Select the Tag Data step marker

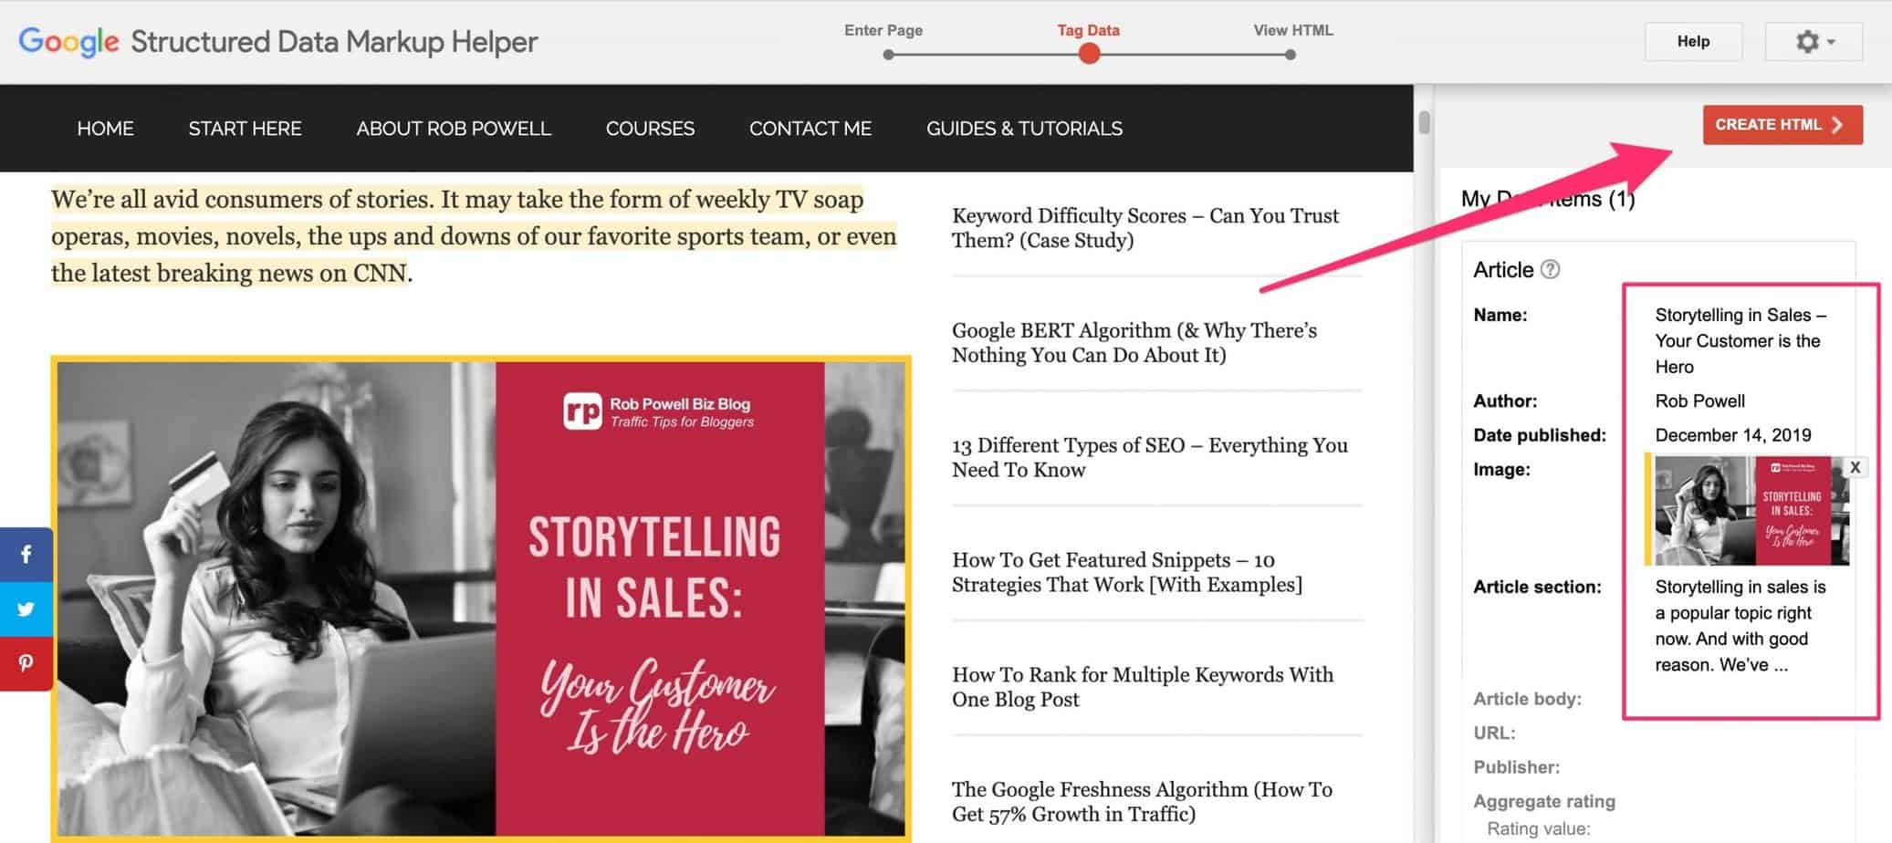[1088, 53]
